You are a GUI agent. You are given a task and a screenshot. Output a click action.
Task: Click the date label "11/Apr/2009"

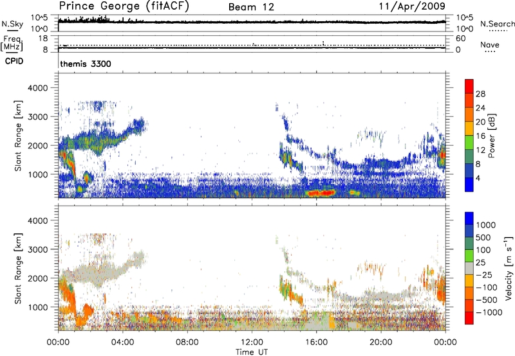[x=412, y=6]
